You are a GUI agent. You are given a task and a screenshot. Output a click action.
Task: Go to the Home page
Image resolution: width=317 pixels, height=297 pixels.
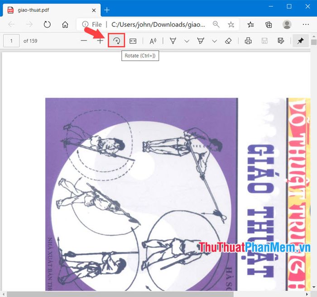coord(65,24)
